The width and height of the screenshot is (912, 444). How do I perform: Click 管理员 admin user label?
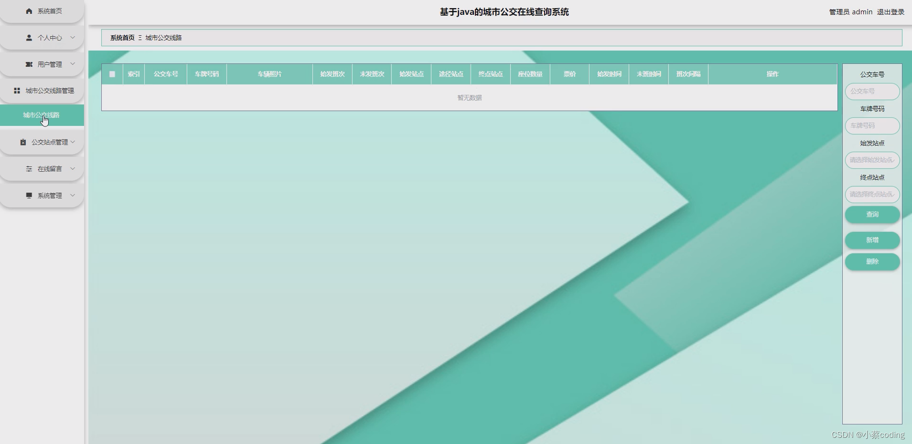[x=851, y=12]
